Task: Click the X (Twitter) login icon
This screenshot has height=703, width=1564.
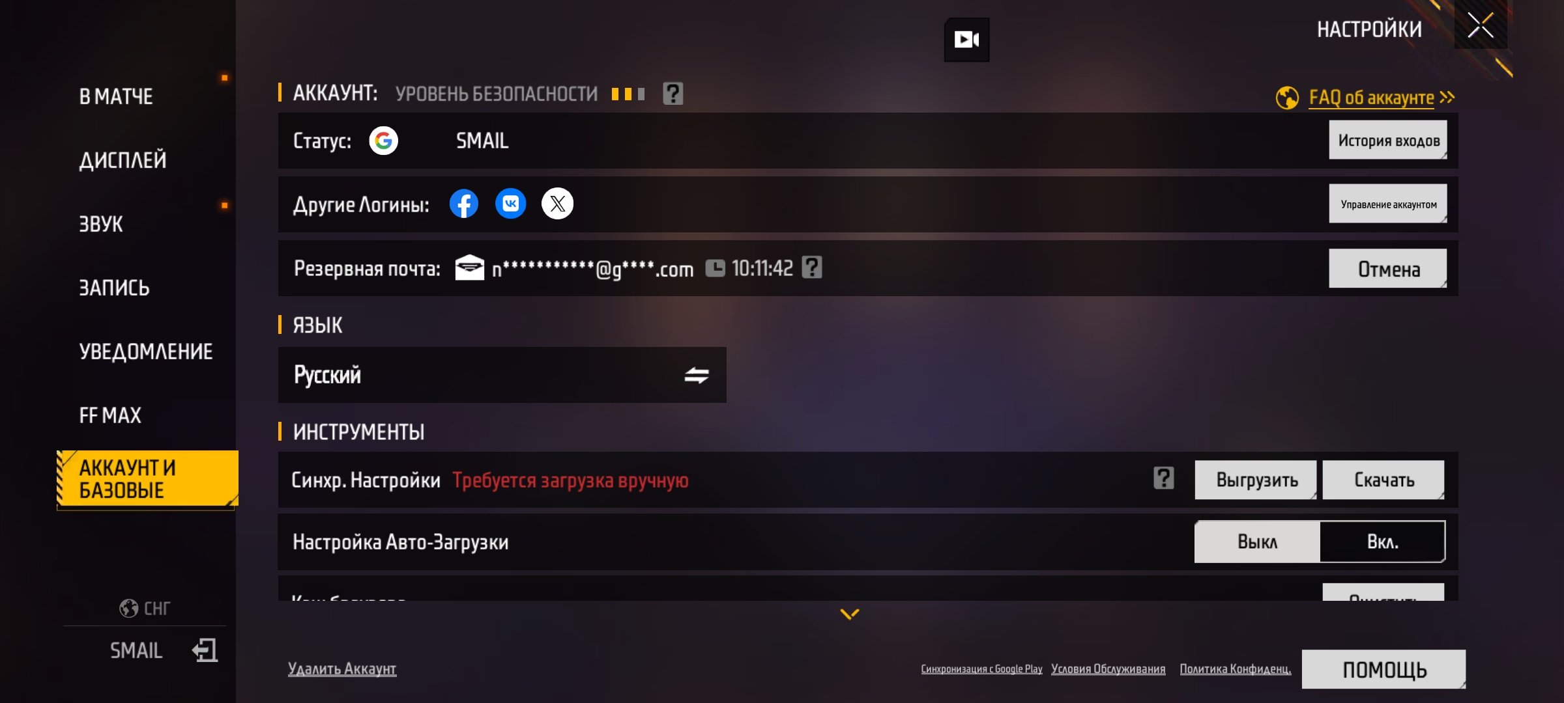Action: tap(557, 204)
